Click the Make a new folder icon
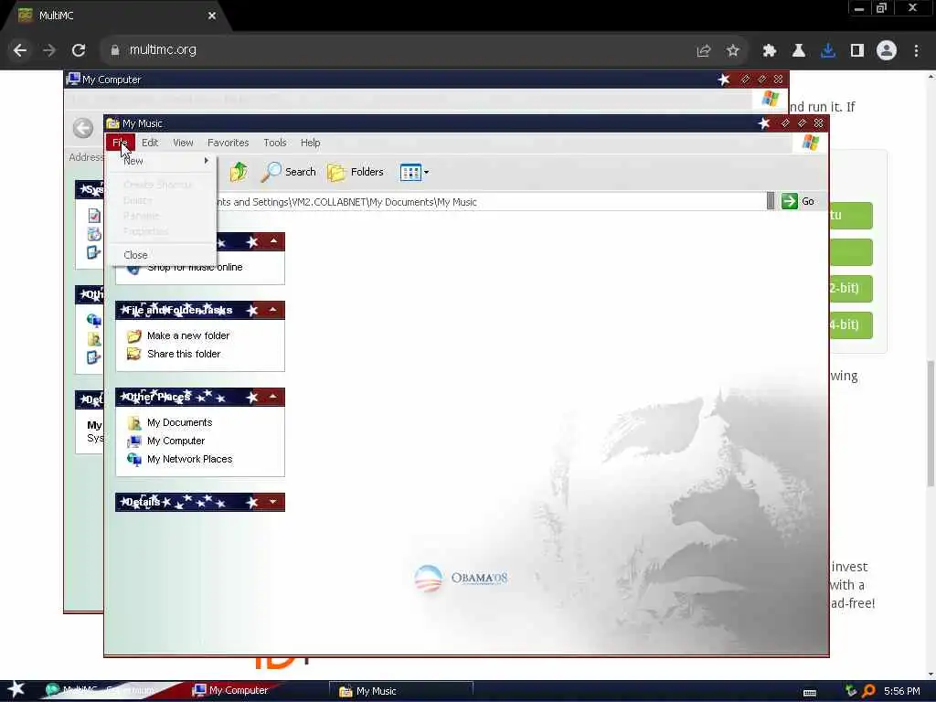 pos(134,335)
